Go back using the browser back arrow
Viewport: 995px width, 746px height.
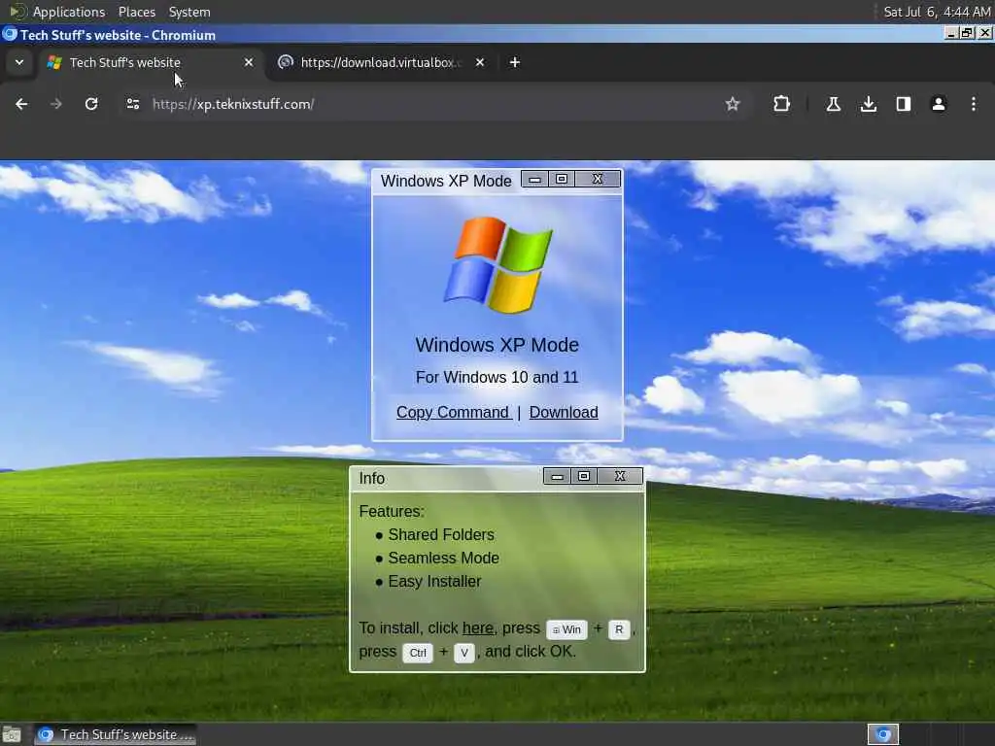pos(21,104)
